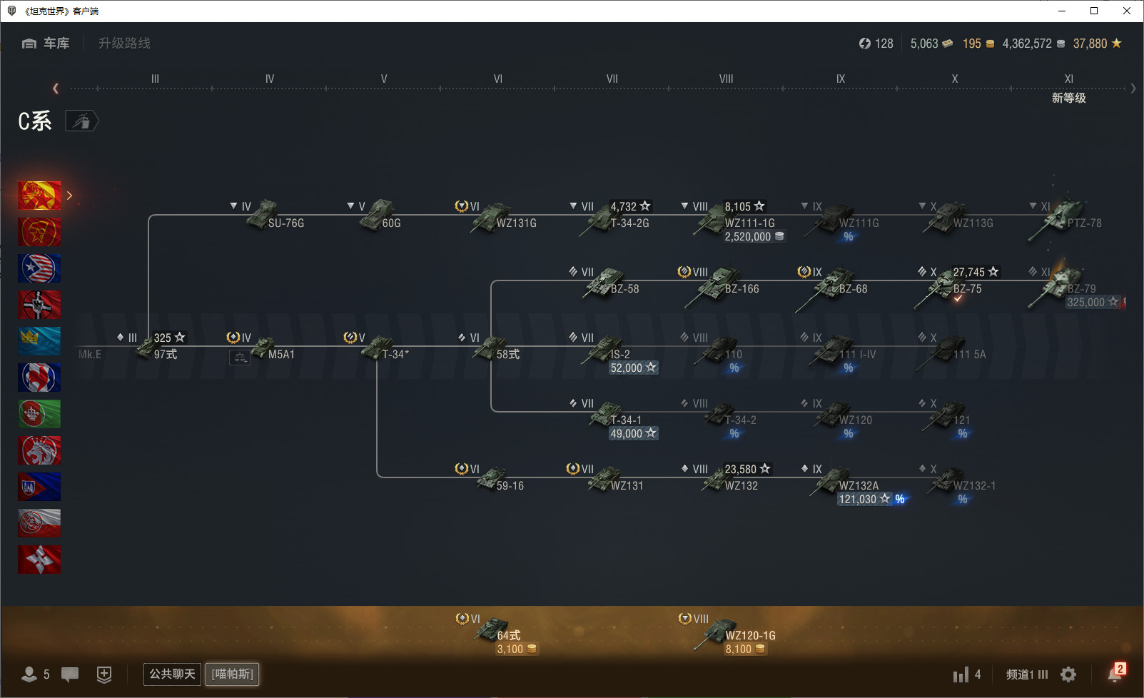Select the France rooster nation flag
Viewport: 1144px width, 698px height.
[x=39, y=378]
